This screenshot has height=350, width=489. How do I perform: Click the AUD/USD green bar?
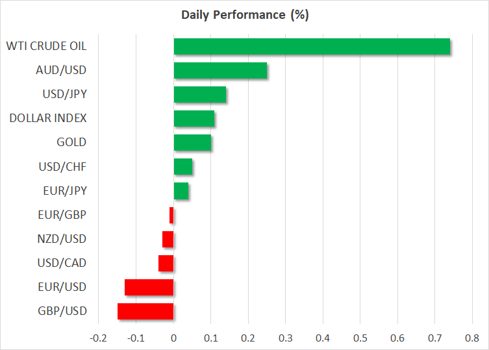[x=220, y=71]
